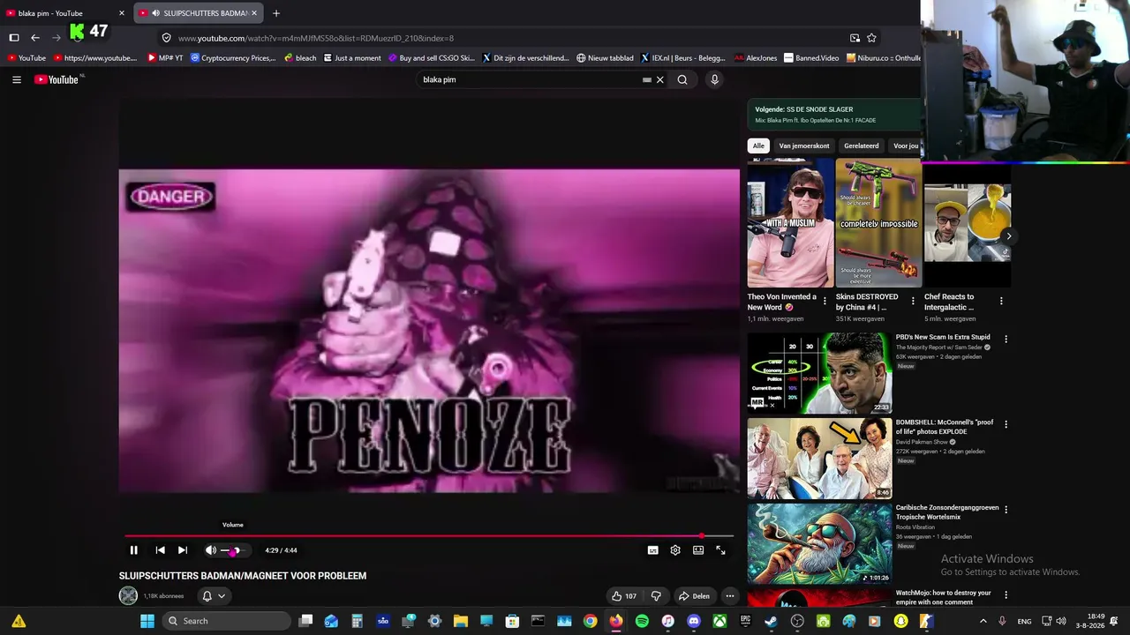Open options for 'Chef Reacts to Intergalactic' short

pyautogui.click(x=1001, y=301)
